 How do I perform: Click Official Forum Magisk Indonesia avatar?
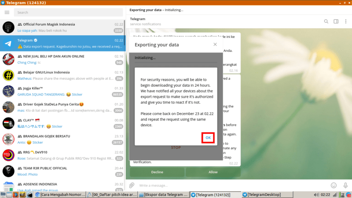pos(8,27)
